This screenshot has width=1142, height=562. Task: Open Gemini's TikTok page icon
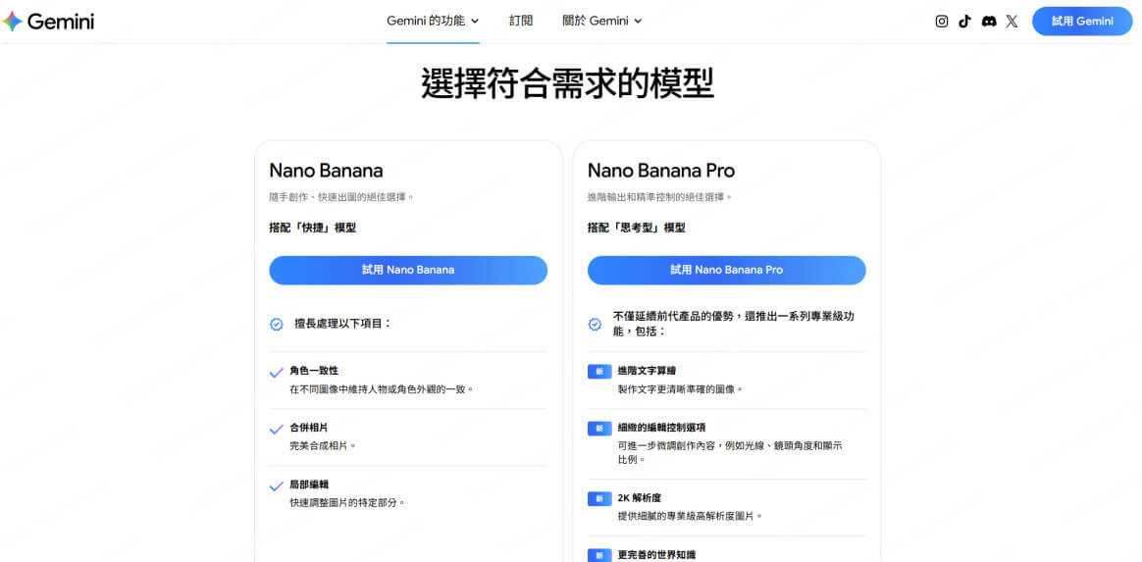click(x=965, y=22)
